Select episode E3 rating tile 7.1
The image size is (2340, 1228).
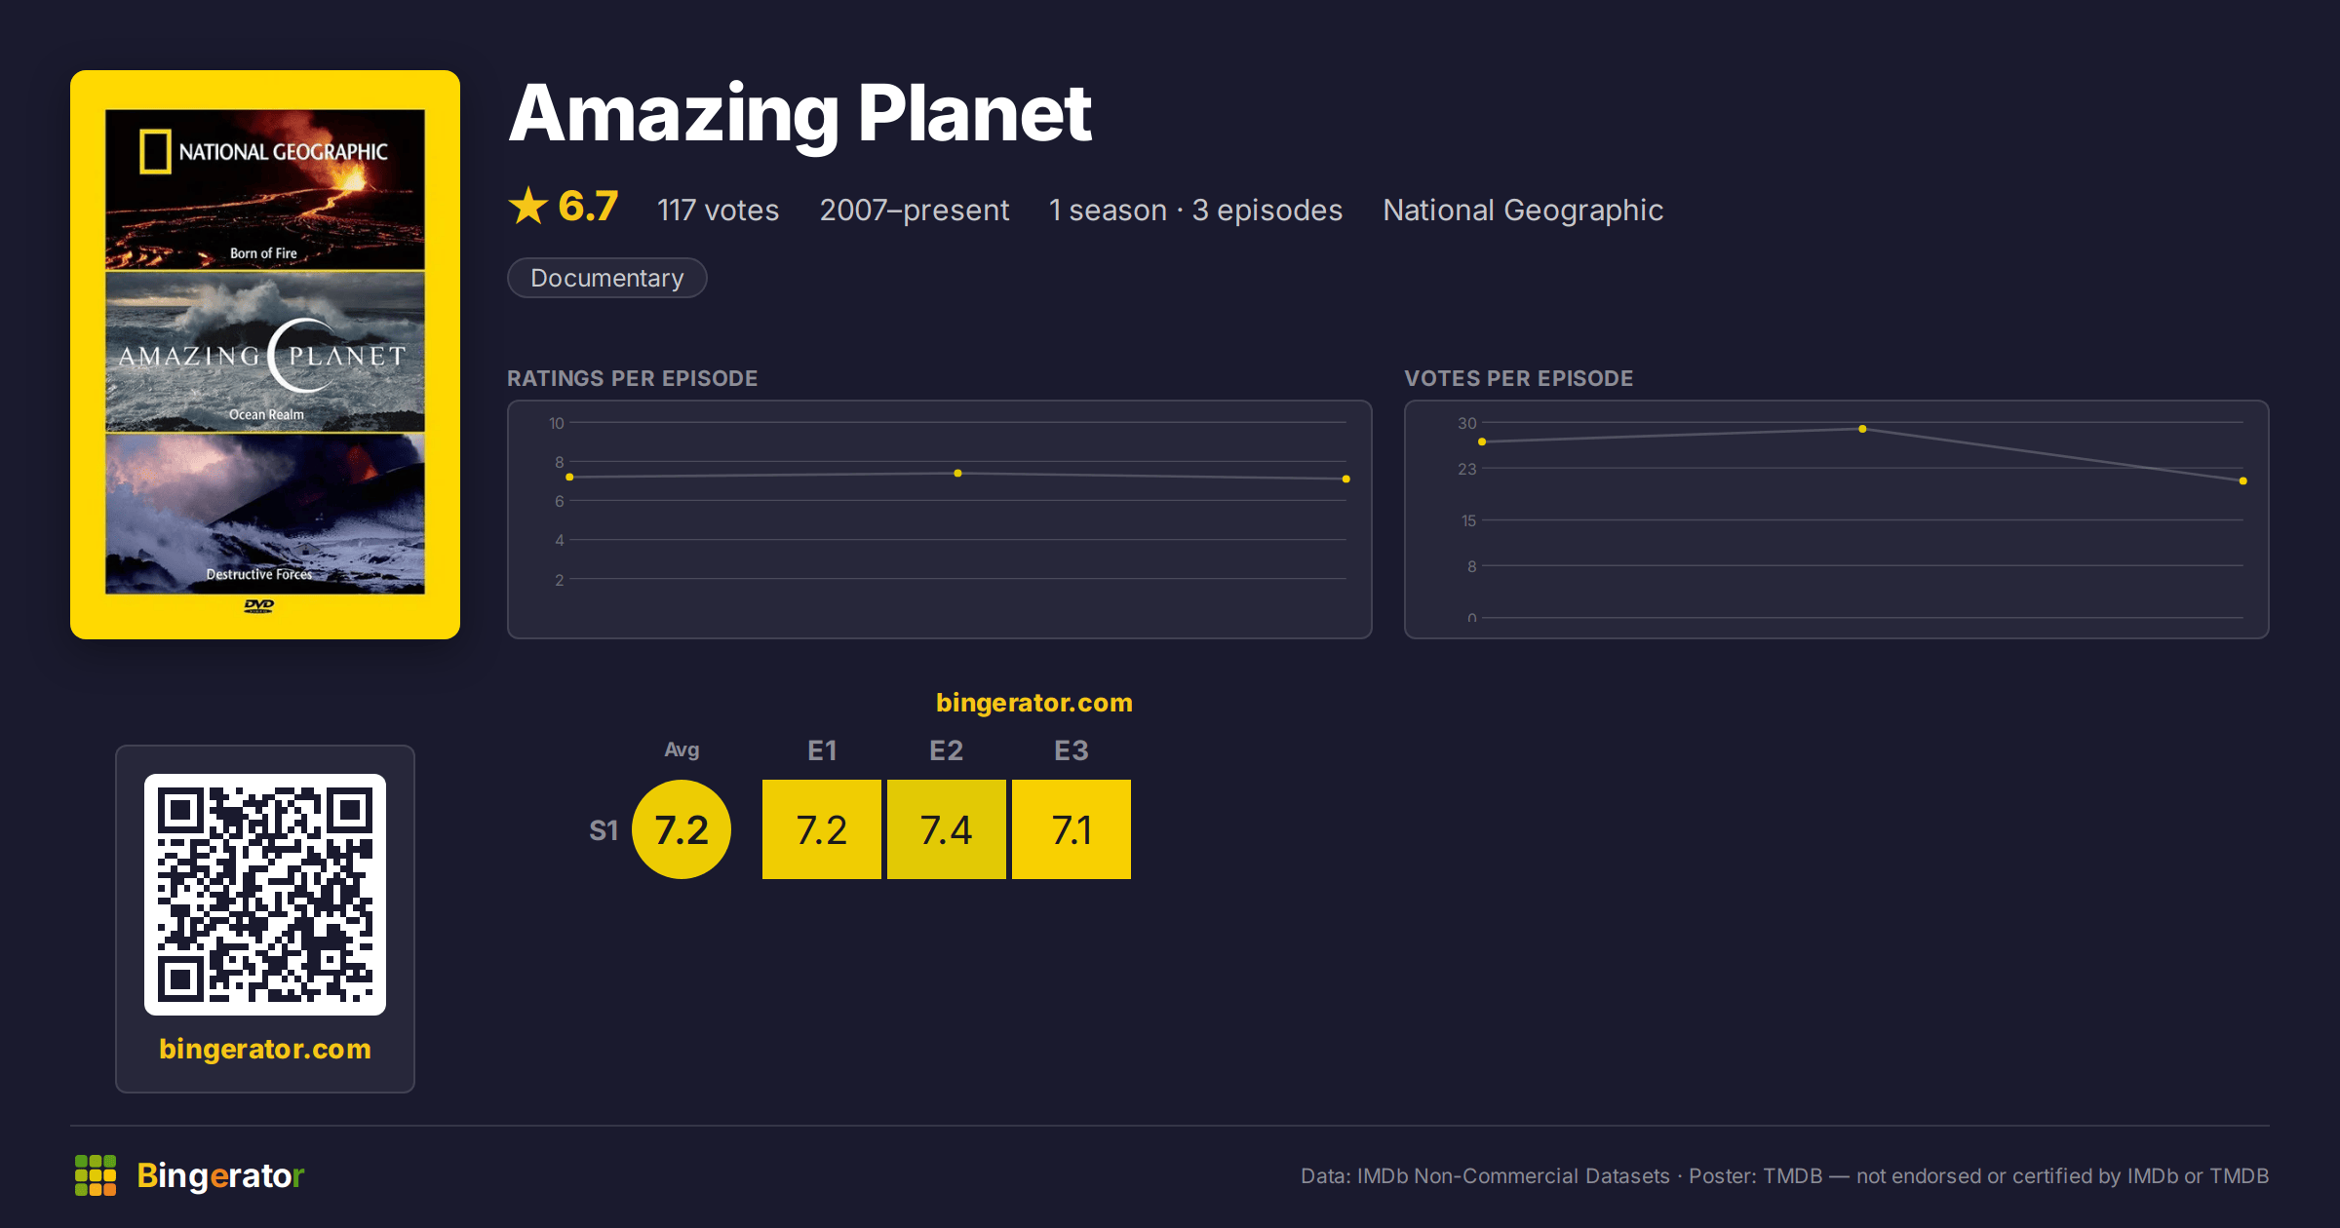point(1072,829)
